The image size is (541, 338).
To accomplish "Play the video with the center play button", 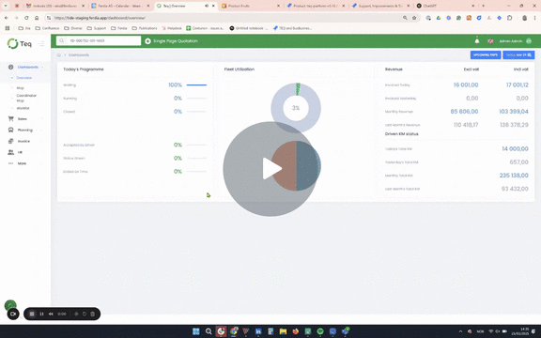I will click(270, 169).
